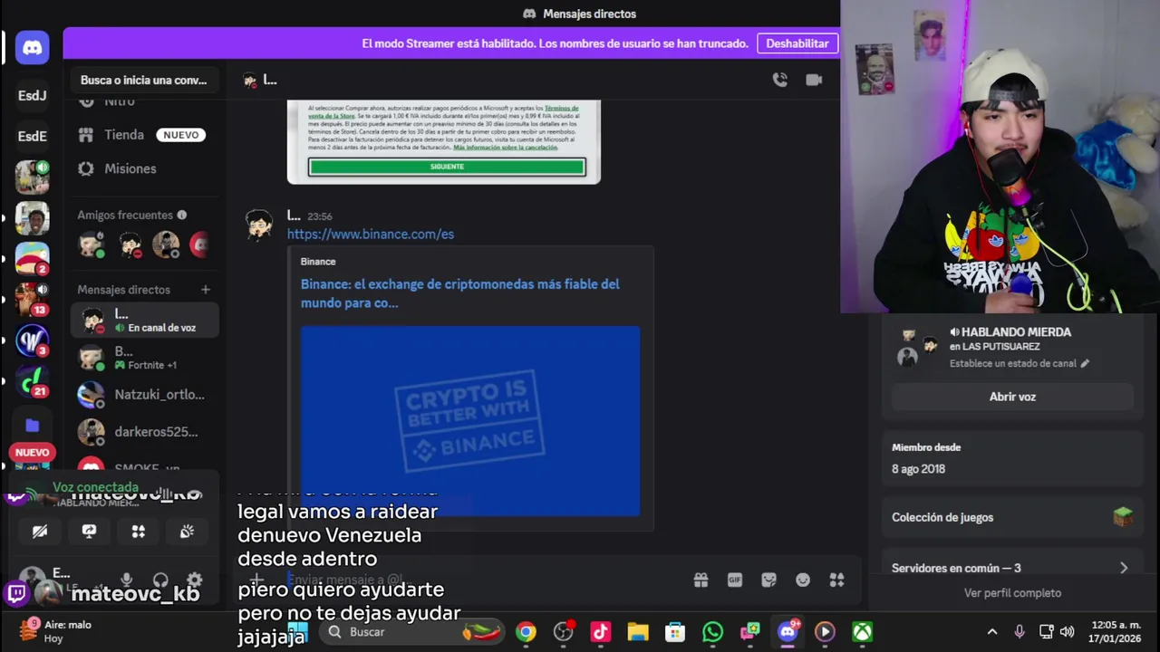Open the EsdJ server

[x=33, y=95]
